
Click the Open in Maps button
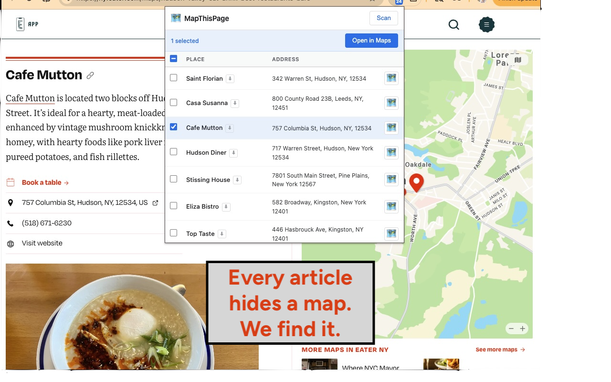[371, 41]
